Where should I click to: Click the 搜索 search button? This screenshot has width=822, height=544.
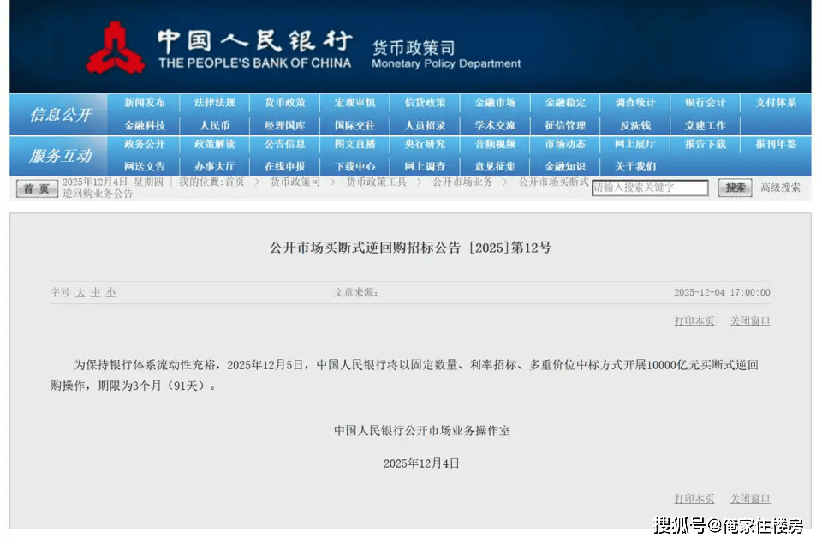[x=735, y=188]
